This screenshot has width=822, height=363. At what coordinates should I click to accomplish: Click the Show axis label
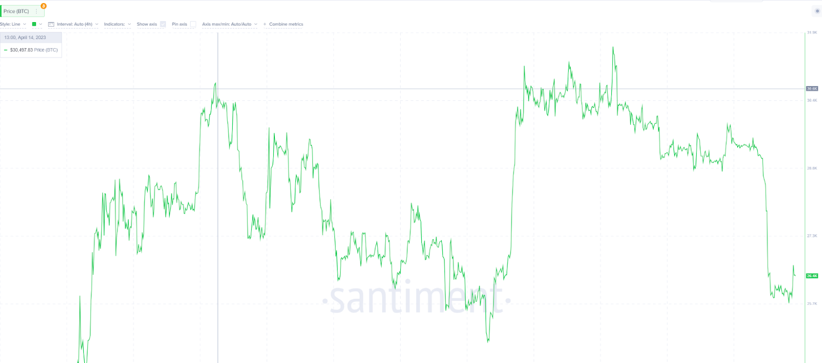(146, 24)
